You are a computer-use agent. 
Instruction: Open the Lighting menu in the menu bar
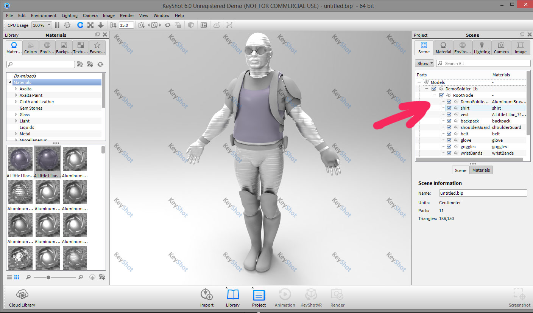click(x=70, y=15)
